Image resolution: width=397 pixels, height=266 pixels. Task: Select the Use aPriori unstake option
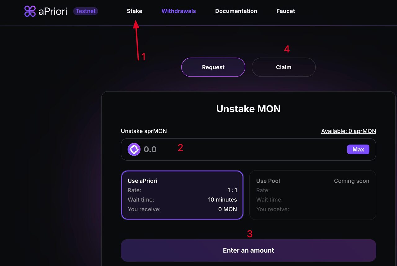pyautogui.click(x=182, y=195)
